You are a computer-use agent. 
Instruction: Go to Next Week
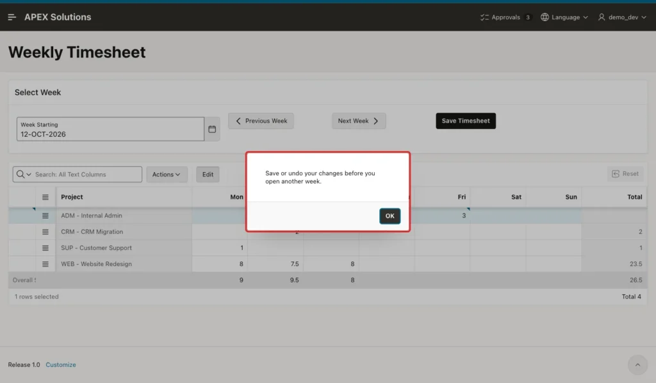tap(359, 121)
